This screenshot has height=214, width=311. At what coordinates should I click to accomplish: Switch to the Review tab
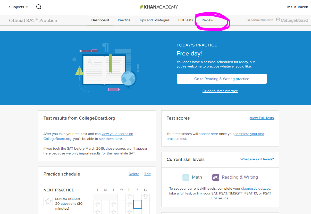coord(207,20)
